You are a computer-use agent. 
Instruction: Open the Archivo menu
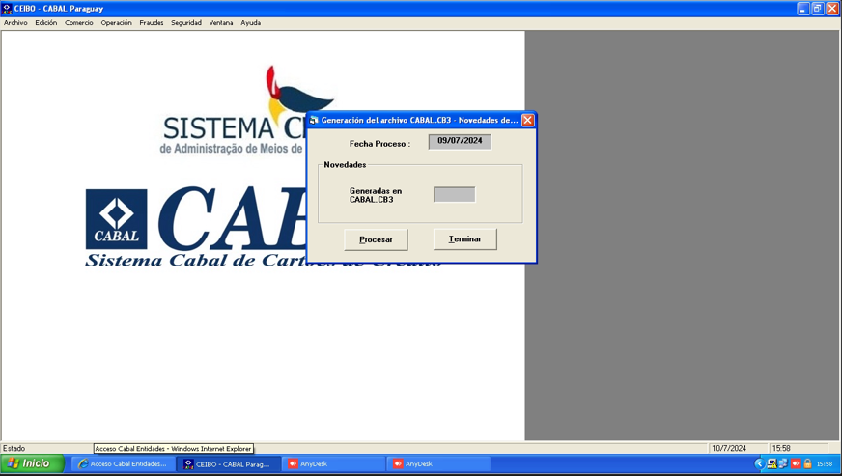[x=15, y=23]
